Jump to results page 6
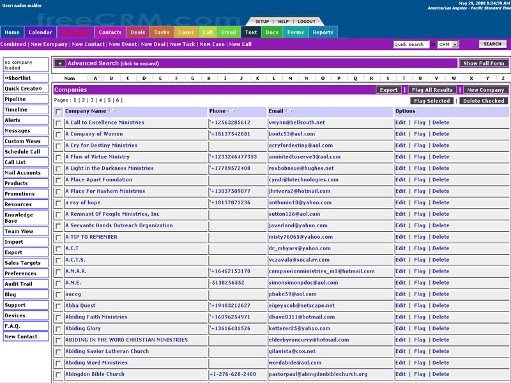The height and width of the screenshot is (383, 511). 118,100
